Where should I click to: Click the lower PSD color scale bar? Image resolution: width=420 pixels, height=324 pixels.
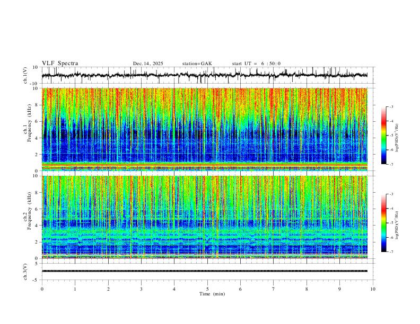(384, 223)
